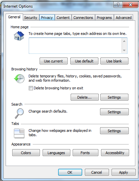This screenshot has height=181, width=139.
Task: Open Tabs Settings
Action: 114,131
